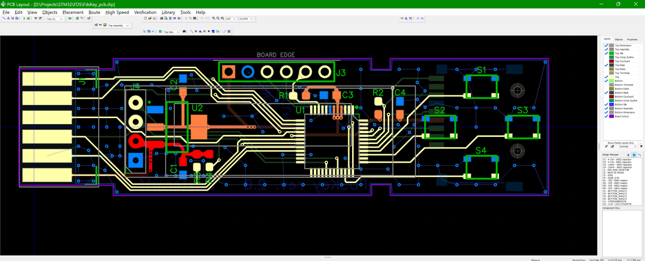Select J4 - OLED_0.91 entry
This screenshot has height=261, width=645.
(x=611, y=178)
